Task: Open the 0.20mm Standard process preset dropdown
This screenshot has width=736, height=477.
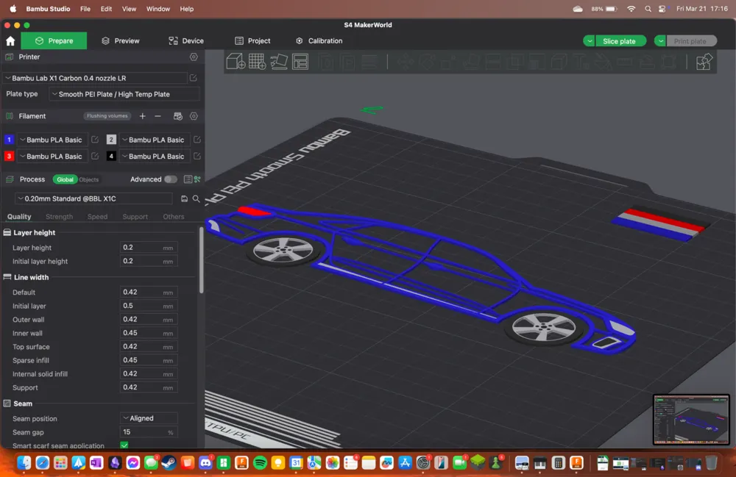Action: 94,198
